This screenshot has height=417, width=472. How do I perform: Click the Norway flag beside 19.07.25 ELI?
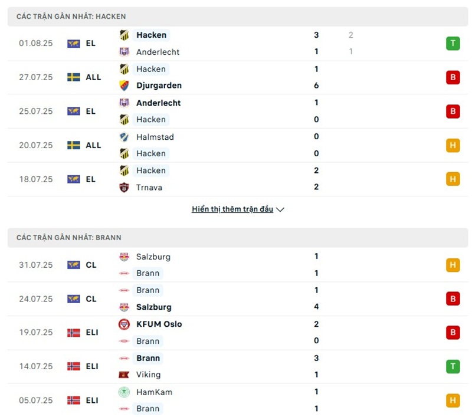click(74, 333)
